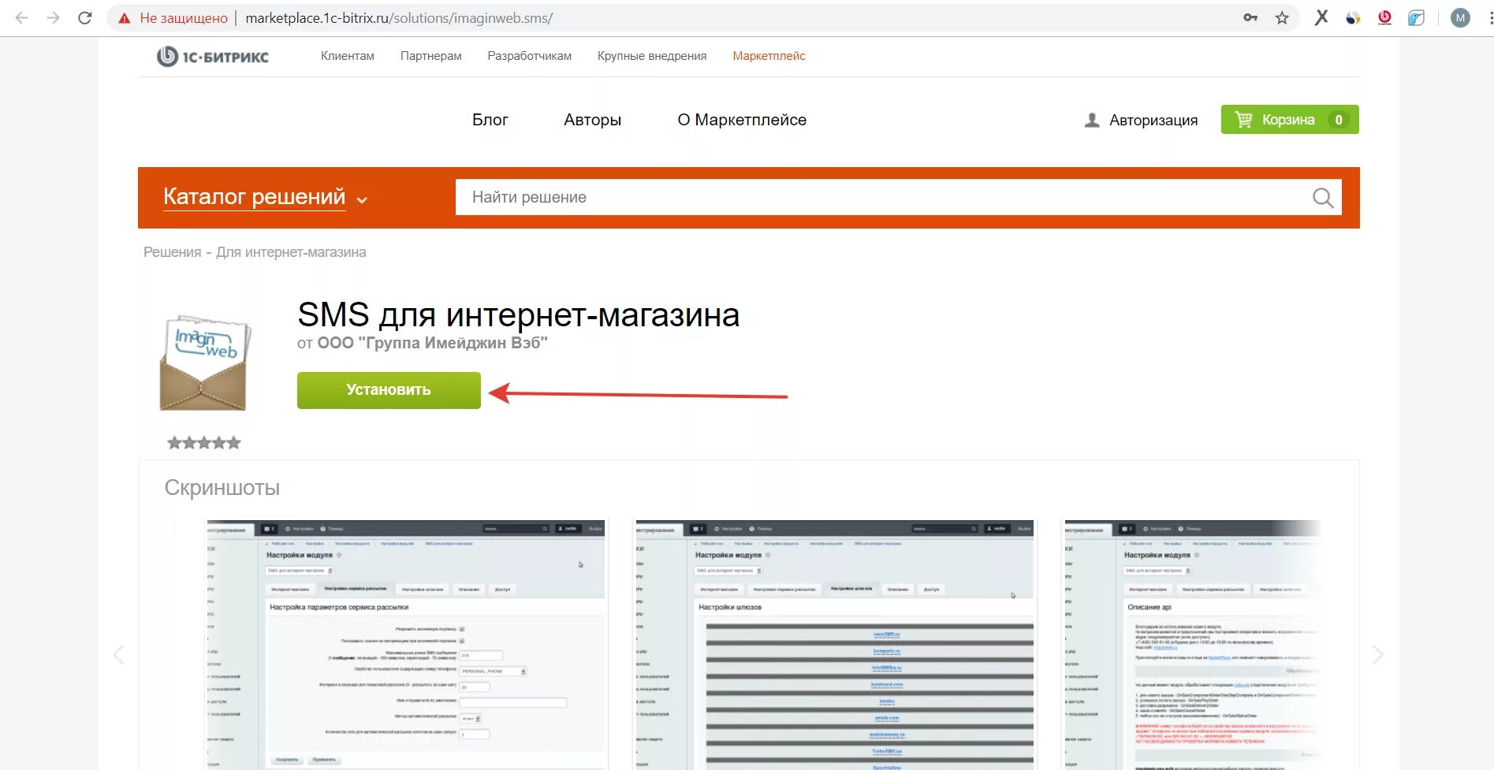The height and width of the screenshot is (770, 1494).
Task: Reload the page with the refresh icon
Action: point(85,17)
